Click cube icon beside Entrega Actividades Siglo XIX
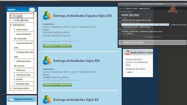The height and width of the screenshot is (105, 187). point(47,60)
